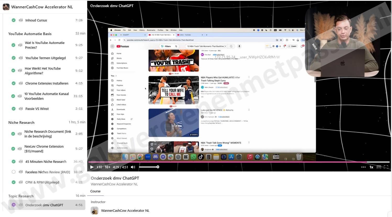The height and width of the screenshot is (217, 392).
Task: Open instructor WannerCashCow Accelerator NL link
Action: pos(125,210)
